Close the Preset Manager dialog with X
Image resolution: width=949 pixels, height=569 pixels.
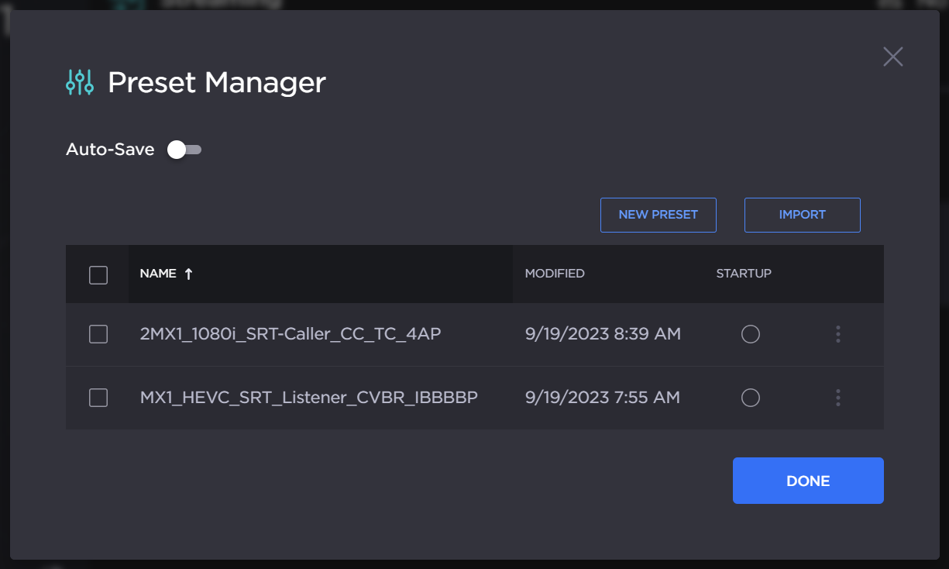[x=892, y=57]
